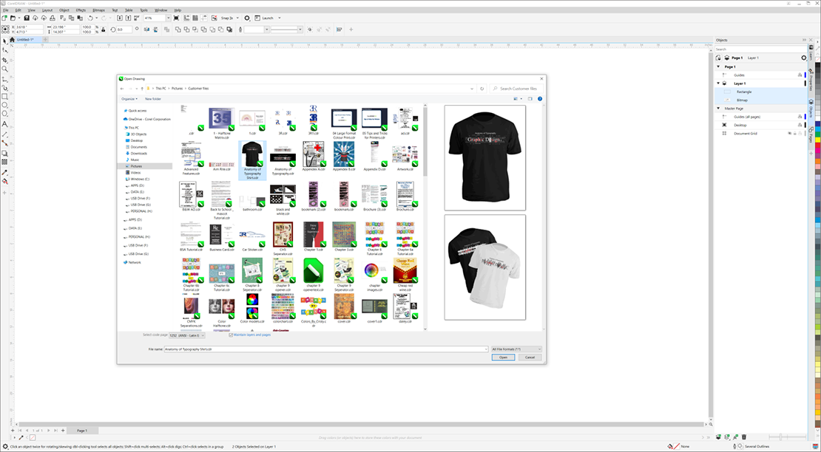Select the Anatomy of Typography Shirt thumbnail

[x=251, y=155]
